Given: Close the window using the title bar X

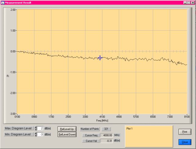Looking at the screenshot, I should pos(193,3).
